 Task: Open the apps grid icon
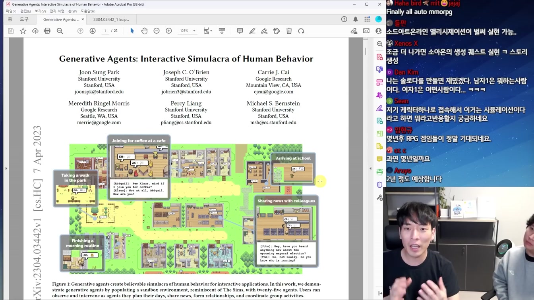tap(367, 19)
